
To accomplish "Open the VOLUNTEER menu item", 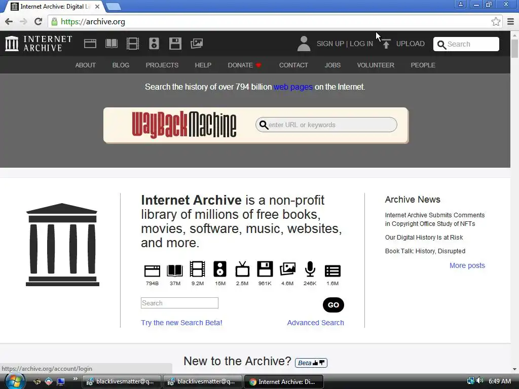I will tap(376, 65).
